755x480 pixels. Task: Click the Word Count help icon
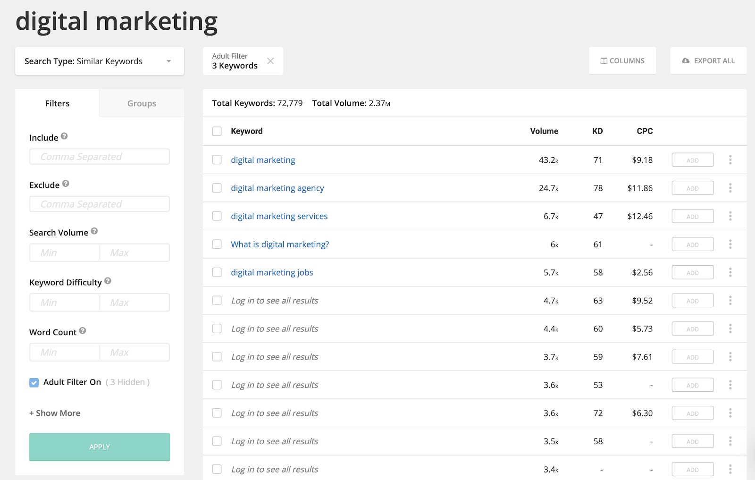click(x=83, y=331)
